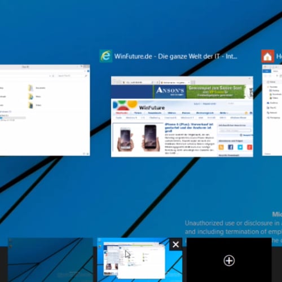282x282 pixels.
Task: Click the orange home app icon
Action: (268, 56)
